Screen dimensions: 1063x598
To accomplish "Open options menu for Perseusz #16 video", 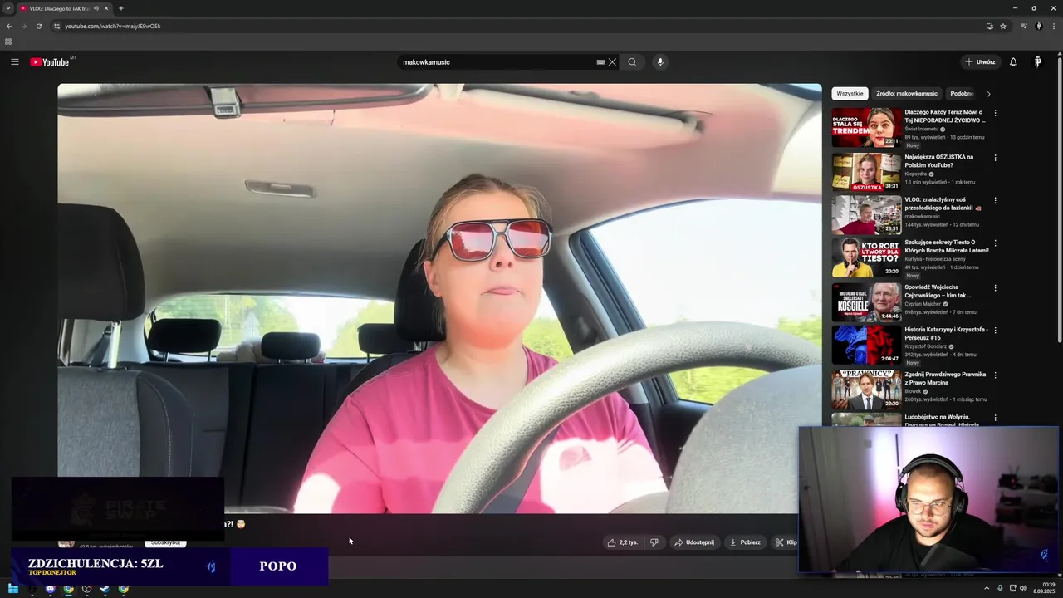I will [995, 331].
